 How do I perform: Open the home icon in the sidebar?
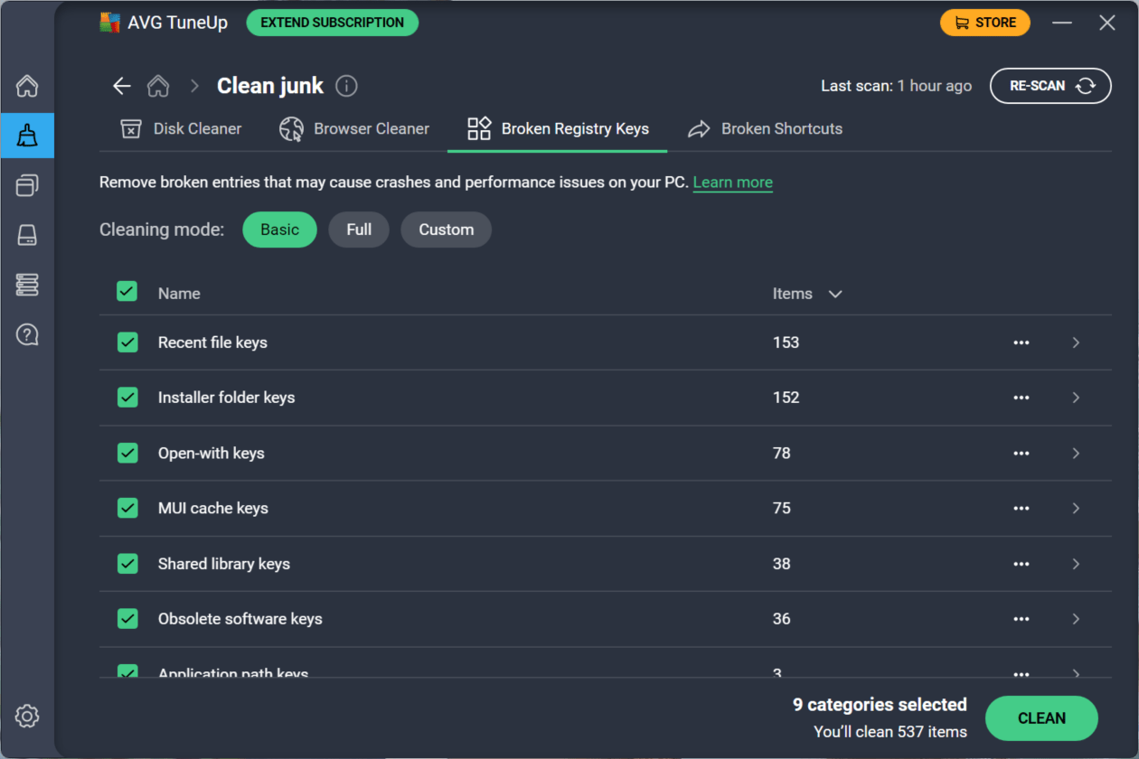(27, 87)
